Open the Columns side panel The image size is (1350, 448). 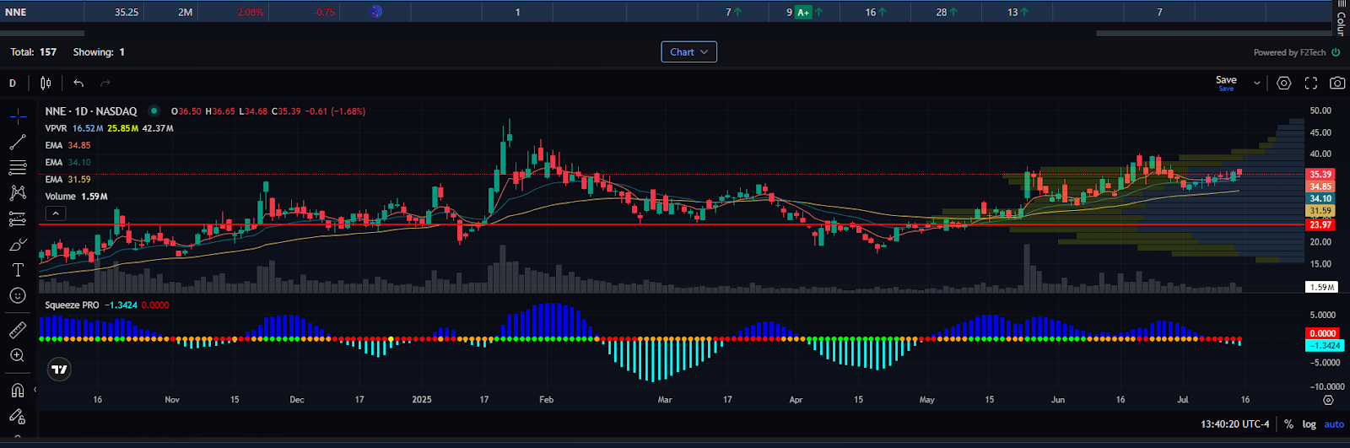[x=1341, y=18]
